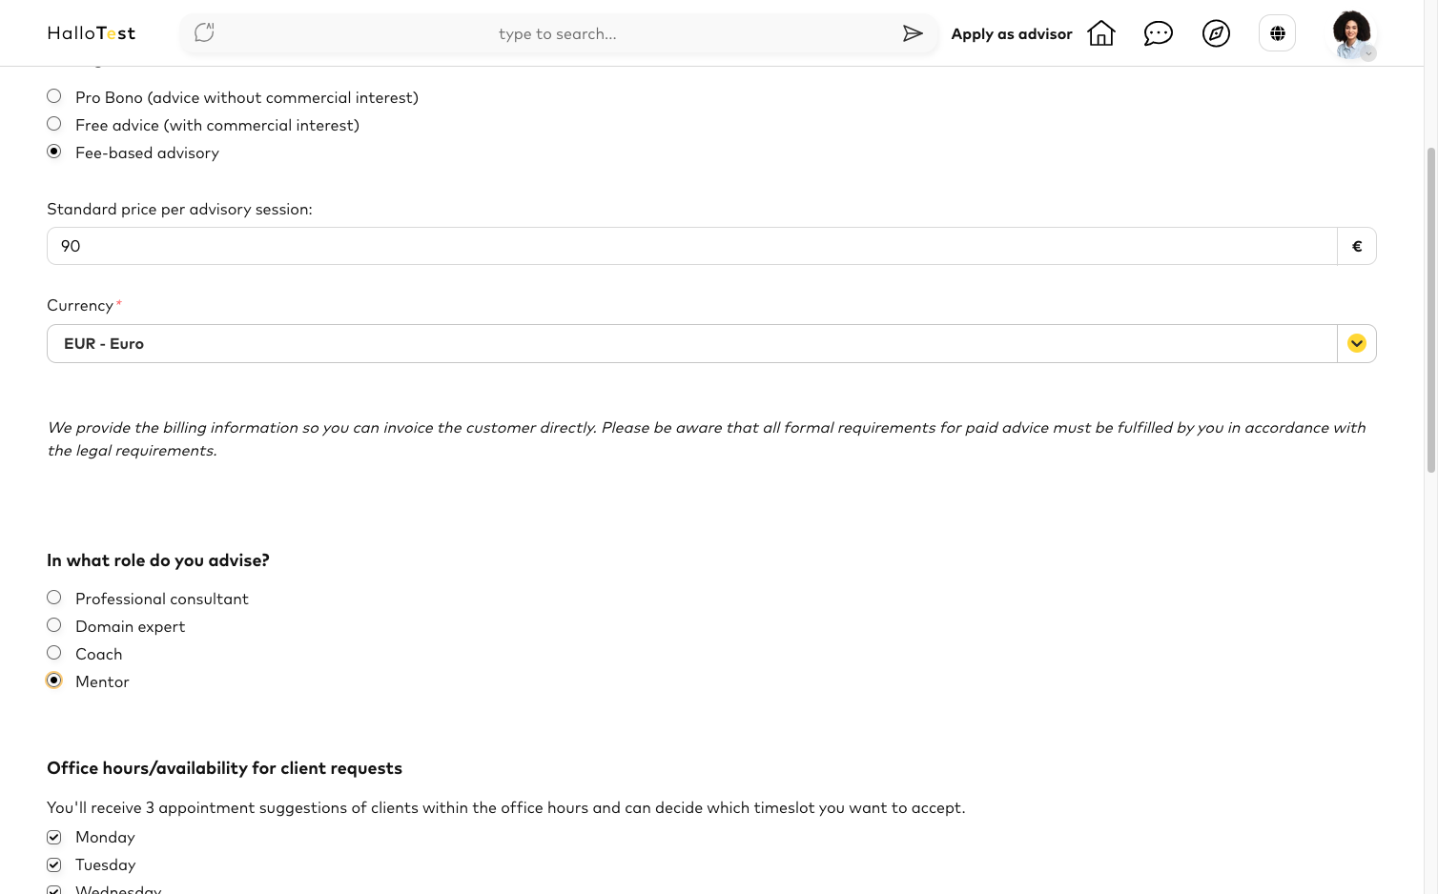This screenshot has height=894, width=1438.
Task: Click the page vertical scrollbar
Action: pyautogui.click(x=1430, y=310)
